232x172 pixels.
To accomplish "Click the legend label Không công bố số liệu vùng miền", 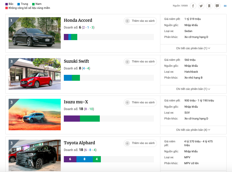I will (29, 8).
